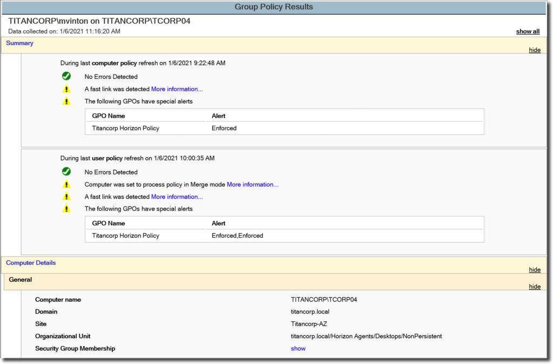Viewport: 553px width, 364px height.
Task: Hide the General section
Action: coord(534,286)
